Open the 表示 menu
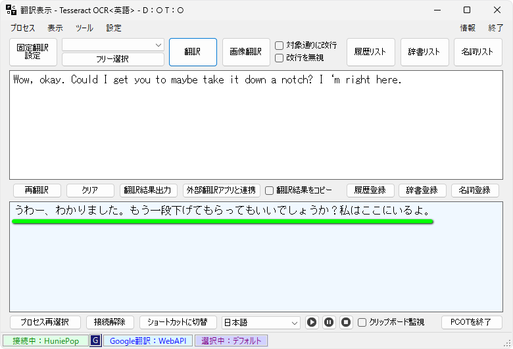 (x=55, y=28)
